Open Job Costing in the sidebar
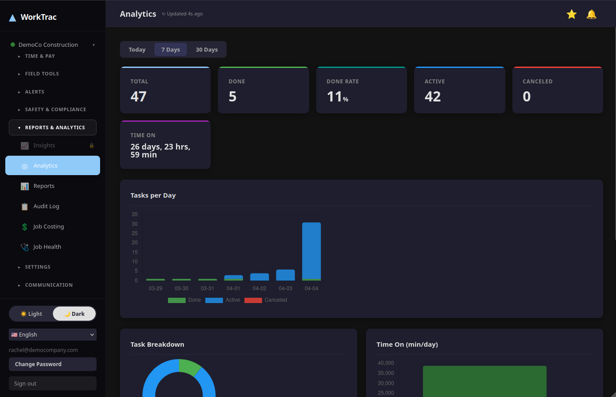This screenshot has width=616, height=397. click(x=52, y=227)
